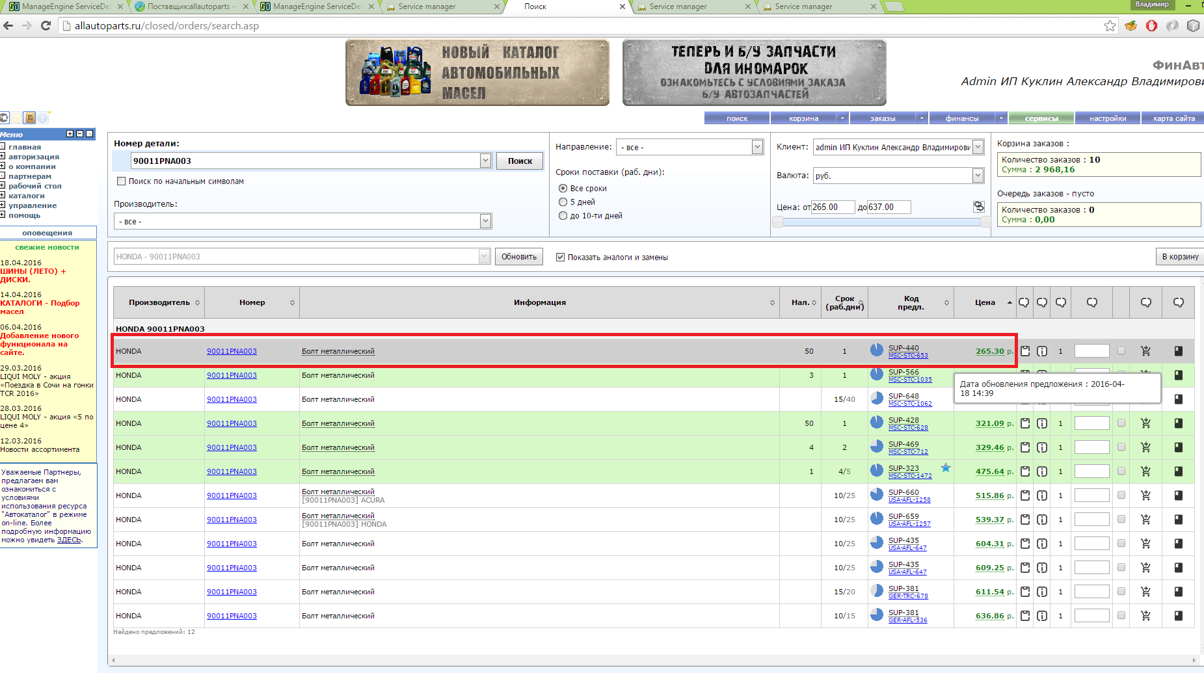Tick the checkbox in the 321.09 р. row
Viewport: 1204px width, 673px height.
tap(1121, 423)
